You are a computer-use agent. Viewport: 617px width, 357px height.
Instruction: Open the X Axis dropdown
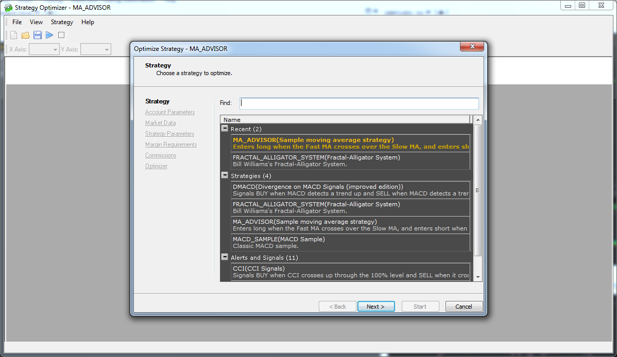tap(44, 49)
